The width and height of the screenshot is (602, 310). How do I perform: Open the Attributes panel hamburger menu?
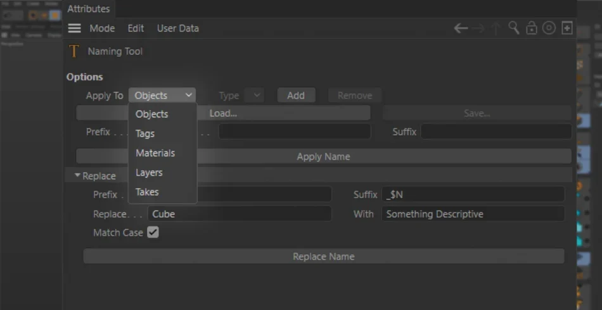tap(74, 28)
